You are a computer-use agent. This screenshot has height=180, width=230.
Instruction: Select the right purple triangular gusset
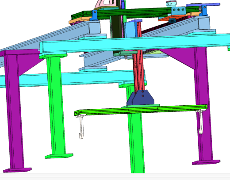(178, 57)
